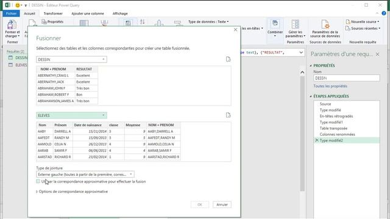This screenshot has height=219, width=390.
Task: Switch to the Accueil tab
Action: [30, 13]
